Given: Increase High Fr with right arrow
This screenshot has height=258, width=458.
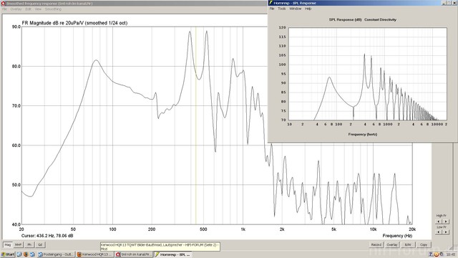Looking at the screenshot, I should coord(446,221).
